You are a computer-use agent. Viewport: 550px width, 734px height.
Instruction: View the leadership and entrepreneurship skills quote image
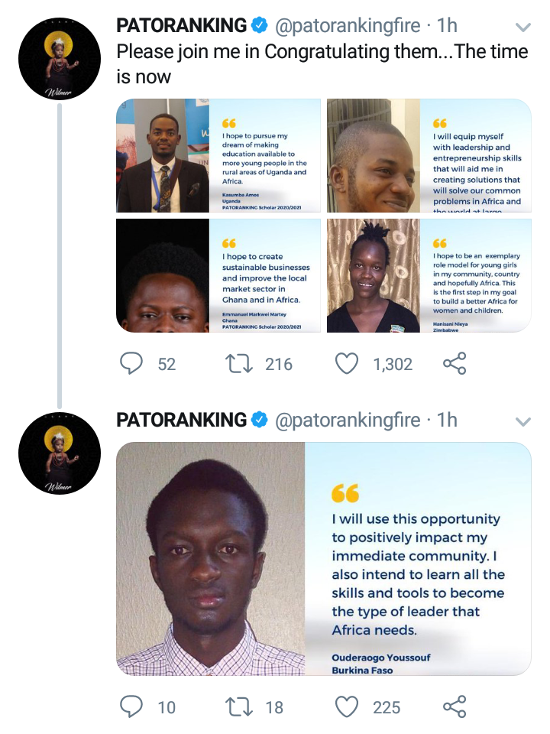[429, 155]
